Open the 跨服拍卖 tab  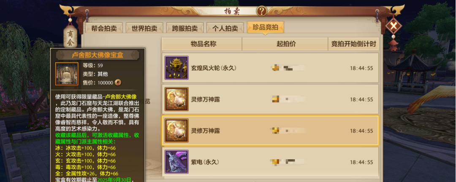click(x=185, y=28)
